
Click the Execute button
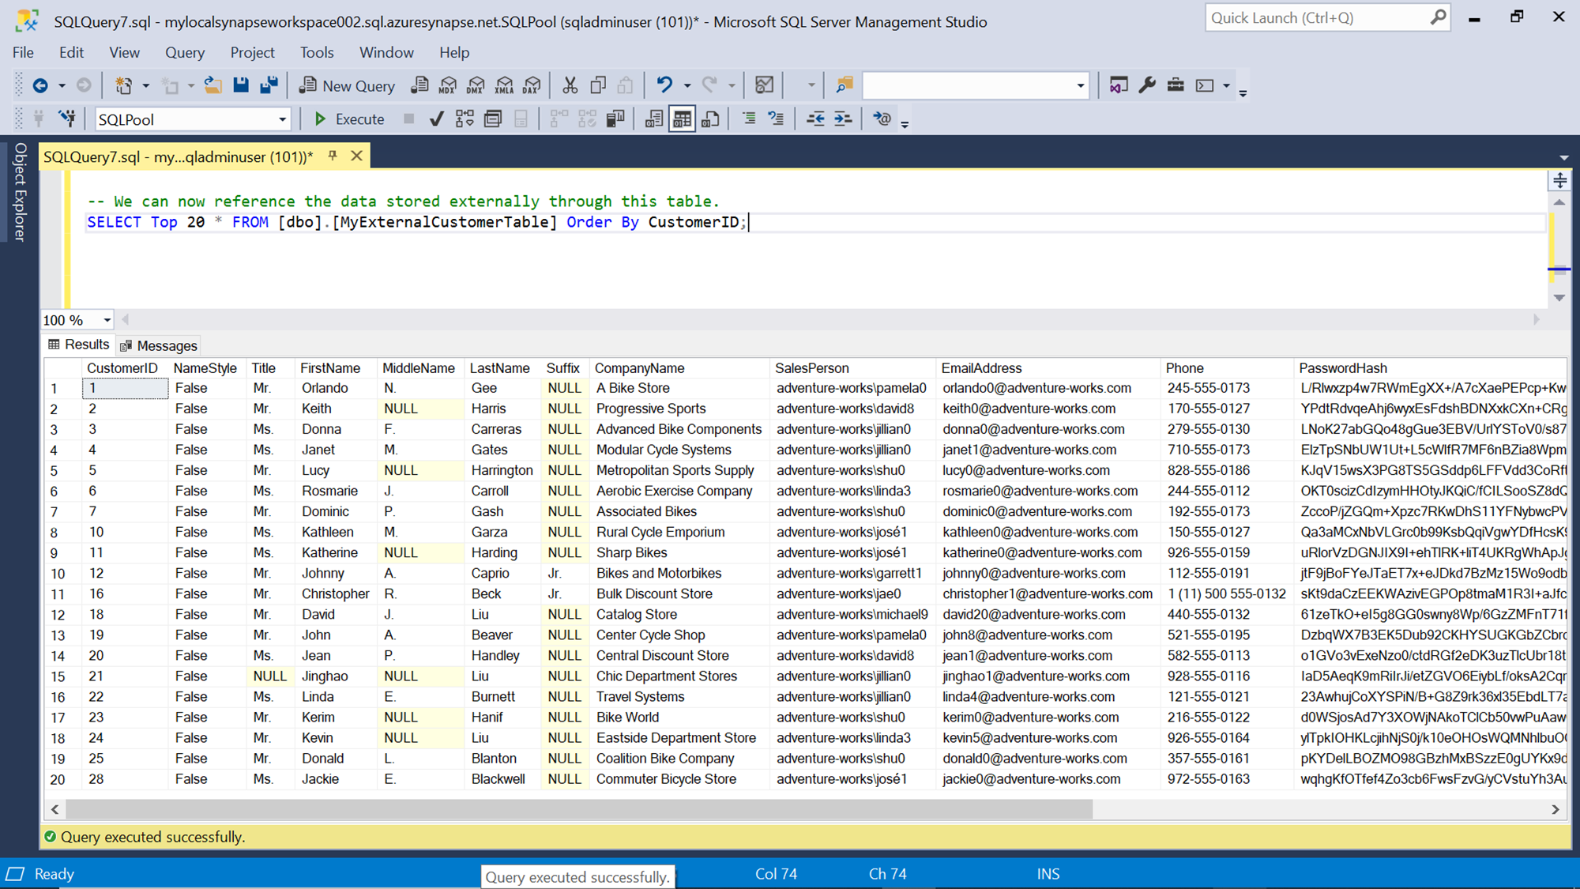[x=349, y=119]
